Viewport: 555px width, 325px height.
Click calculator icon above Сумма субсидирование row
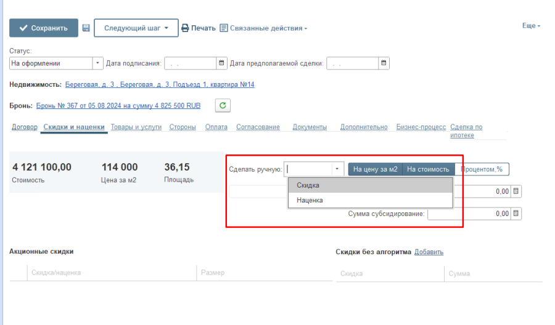point(516,191)
